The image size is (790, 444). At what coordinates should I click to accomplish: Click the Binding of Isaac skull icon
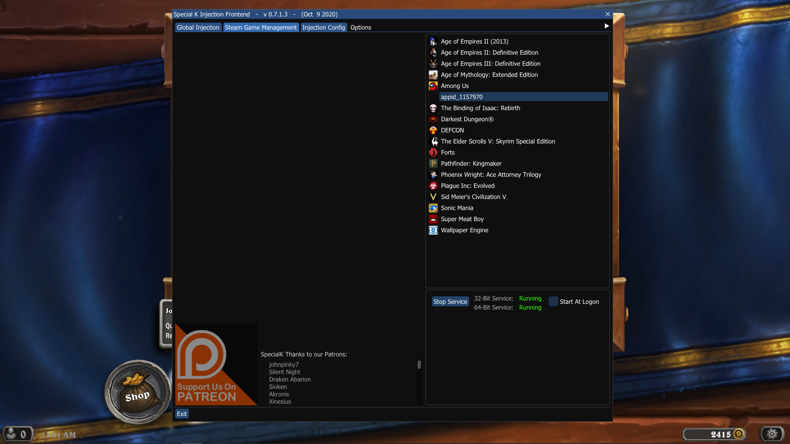coord(433,108)
